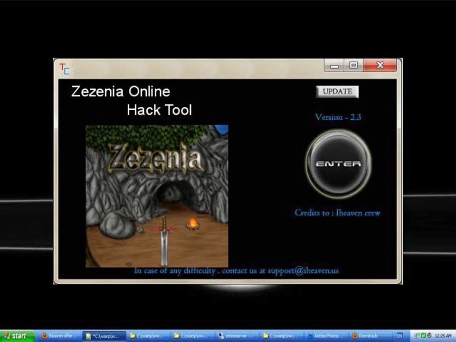Screen dimensions: 456x342
Task: Click the 'Version - 2.3' text
Action: pyautogui.click(x=338, y=117)
